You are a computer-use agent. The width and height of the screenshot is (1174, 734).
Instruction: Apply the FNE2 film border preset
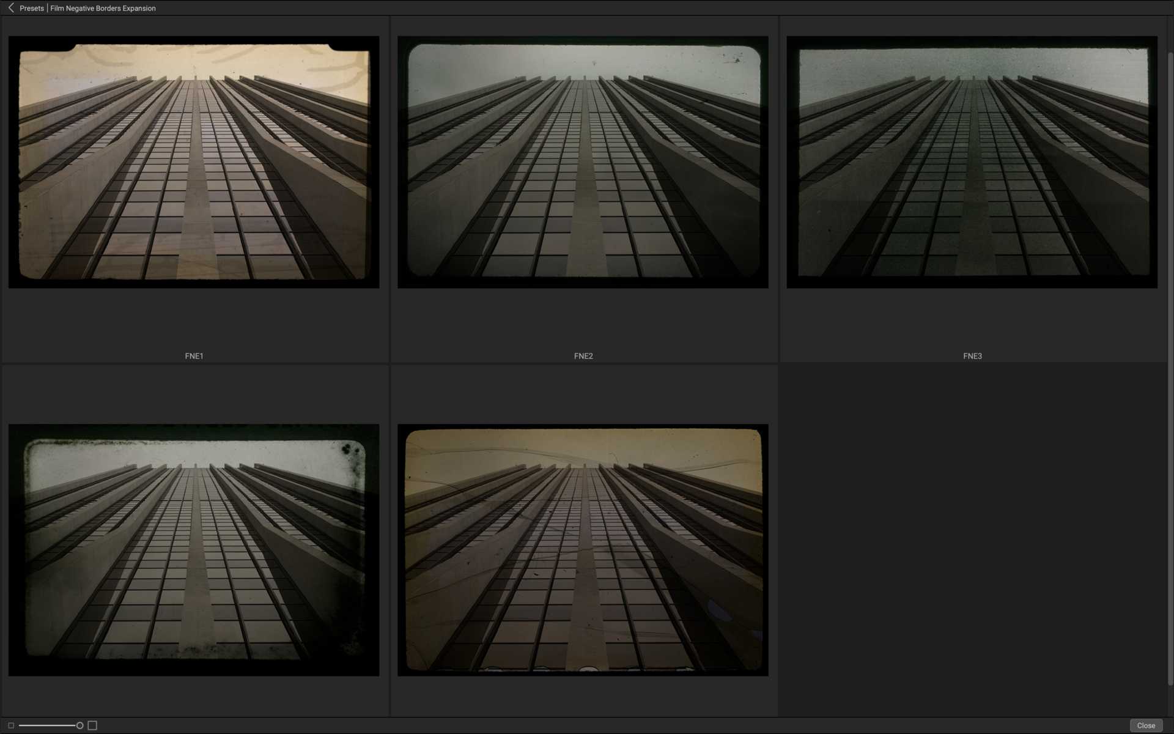point(583,162)
